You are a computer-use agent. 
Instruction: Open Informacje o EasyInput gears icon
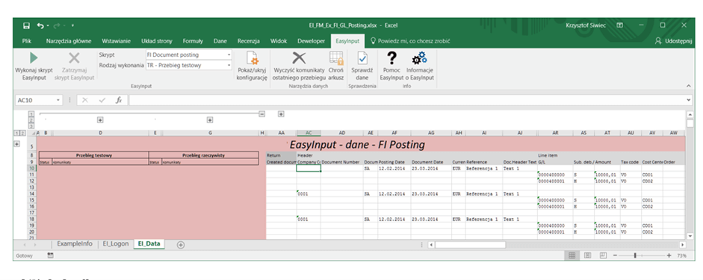pos(420,58)
